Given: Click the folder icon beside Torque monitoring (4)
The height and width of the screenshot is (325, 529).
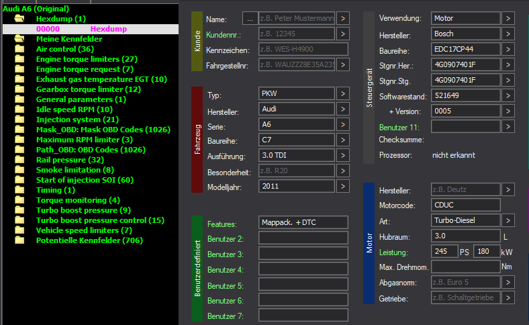Looking at the screenshot, I should (x=19, y=200).
